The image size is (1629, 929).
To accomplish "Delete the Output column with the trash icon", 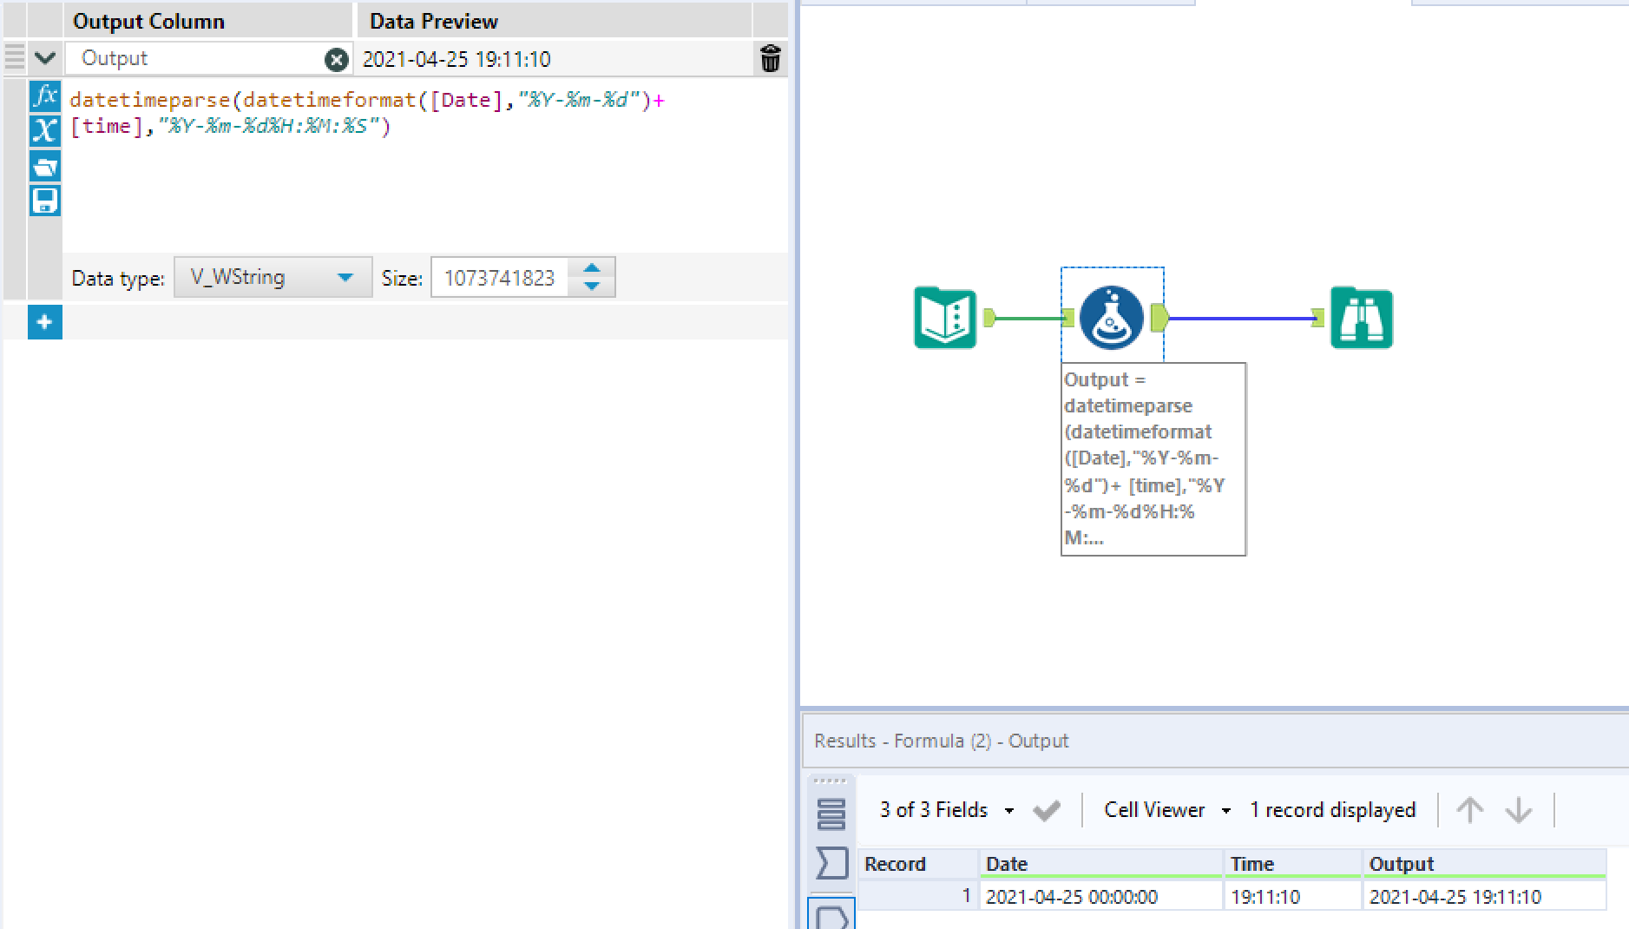I will pos(770,59).
